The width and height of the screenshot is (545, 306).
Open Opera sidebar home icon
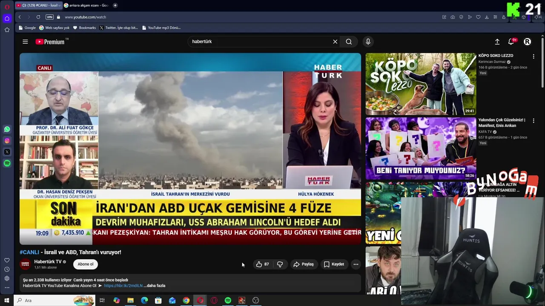tap(7, 18)
